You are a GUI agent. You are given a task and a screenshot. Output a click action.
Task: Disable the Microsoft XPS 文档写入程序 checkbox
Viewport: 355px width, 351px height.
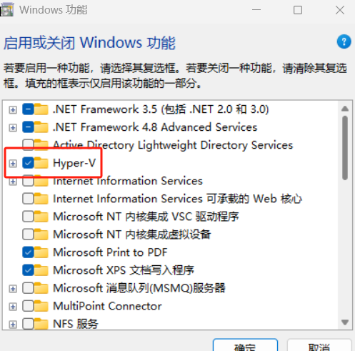(28, 270)
